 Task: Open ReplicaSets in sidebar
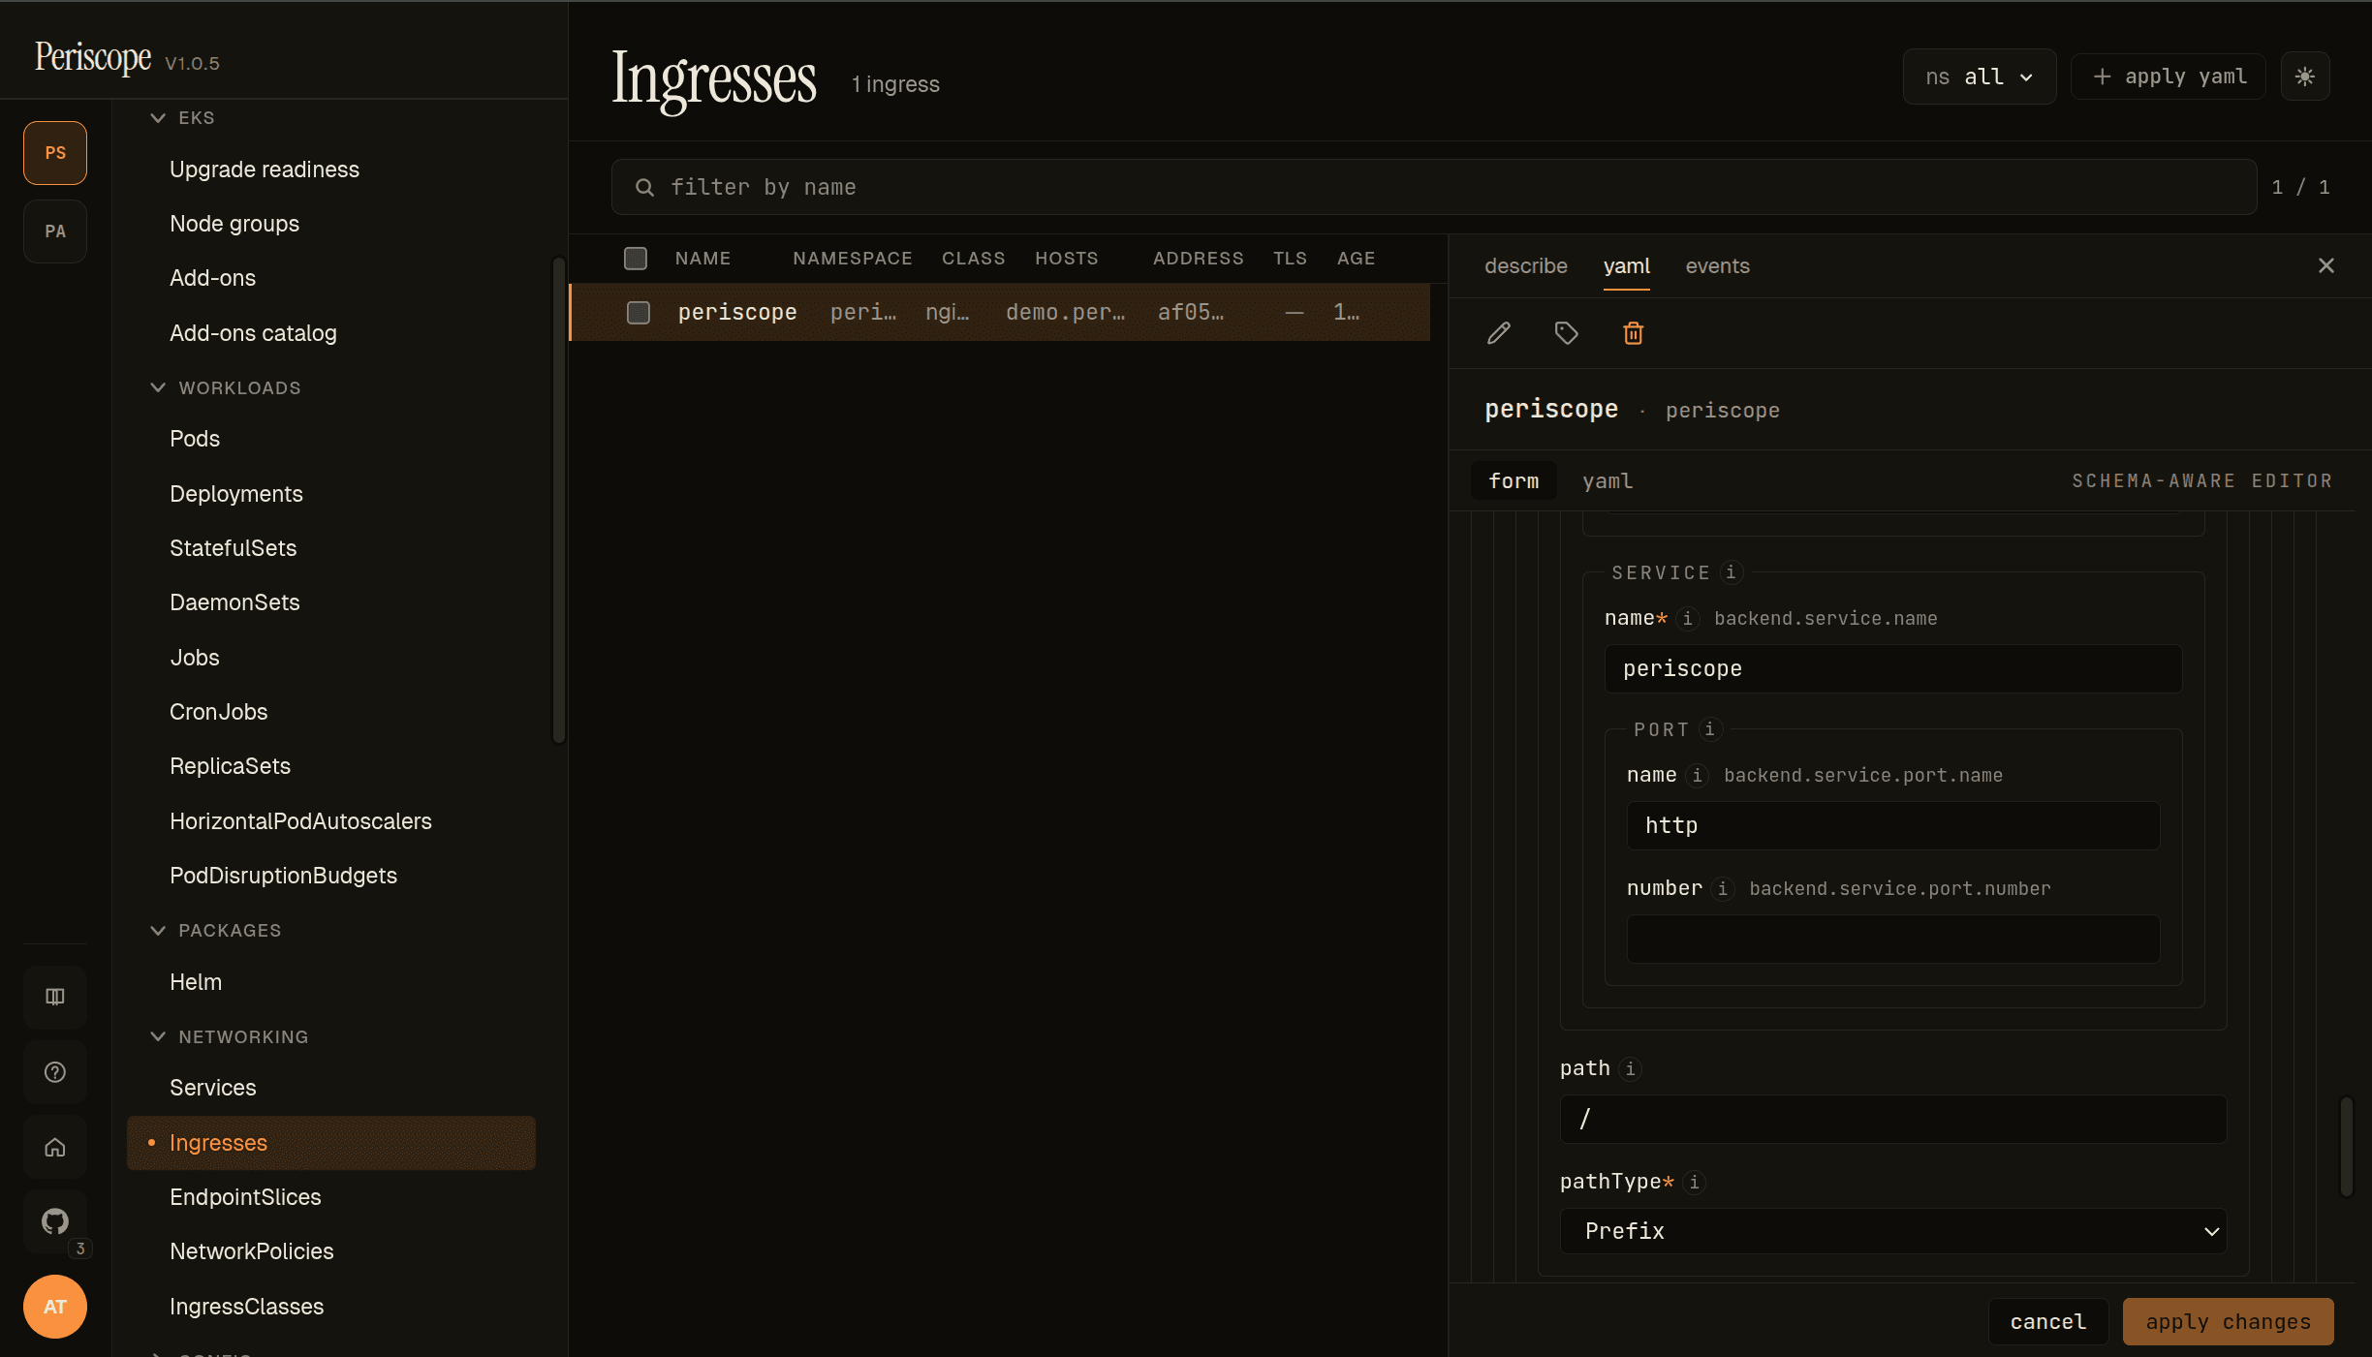(x=230, y=766)
